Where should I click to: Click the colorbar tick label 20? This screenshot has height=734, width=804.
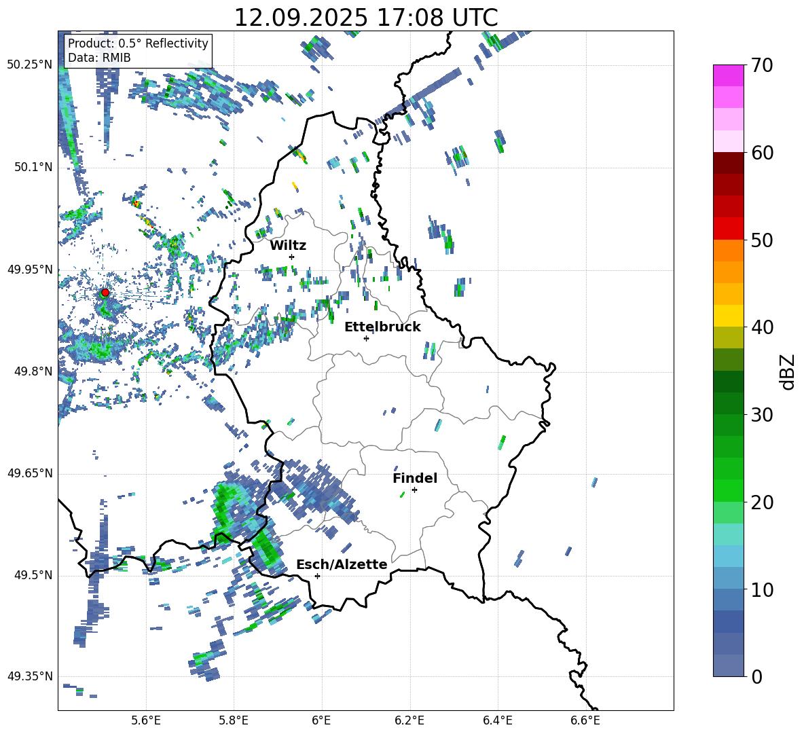pos(762,502)
